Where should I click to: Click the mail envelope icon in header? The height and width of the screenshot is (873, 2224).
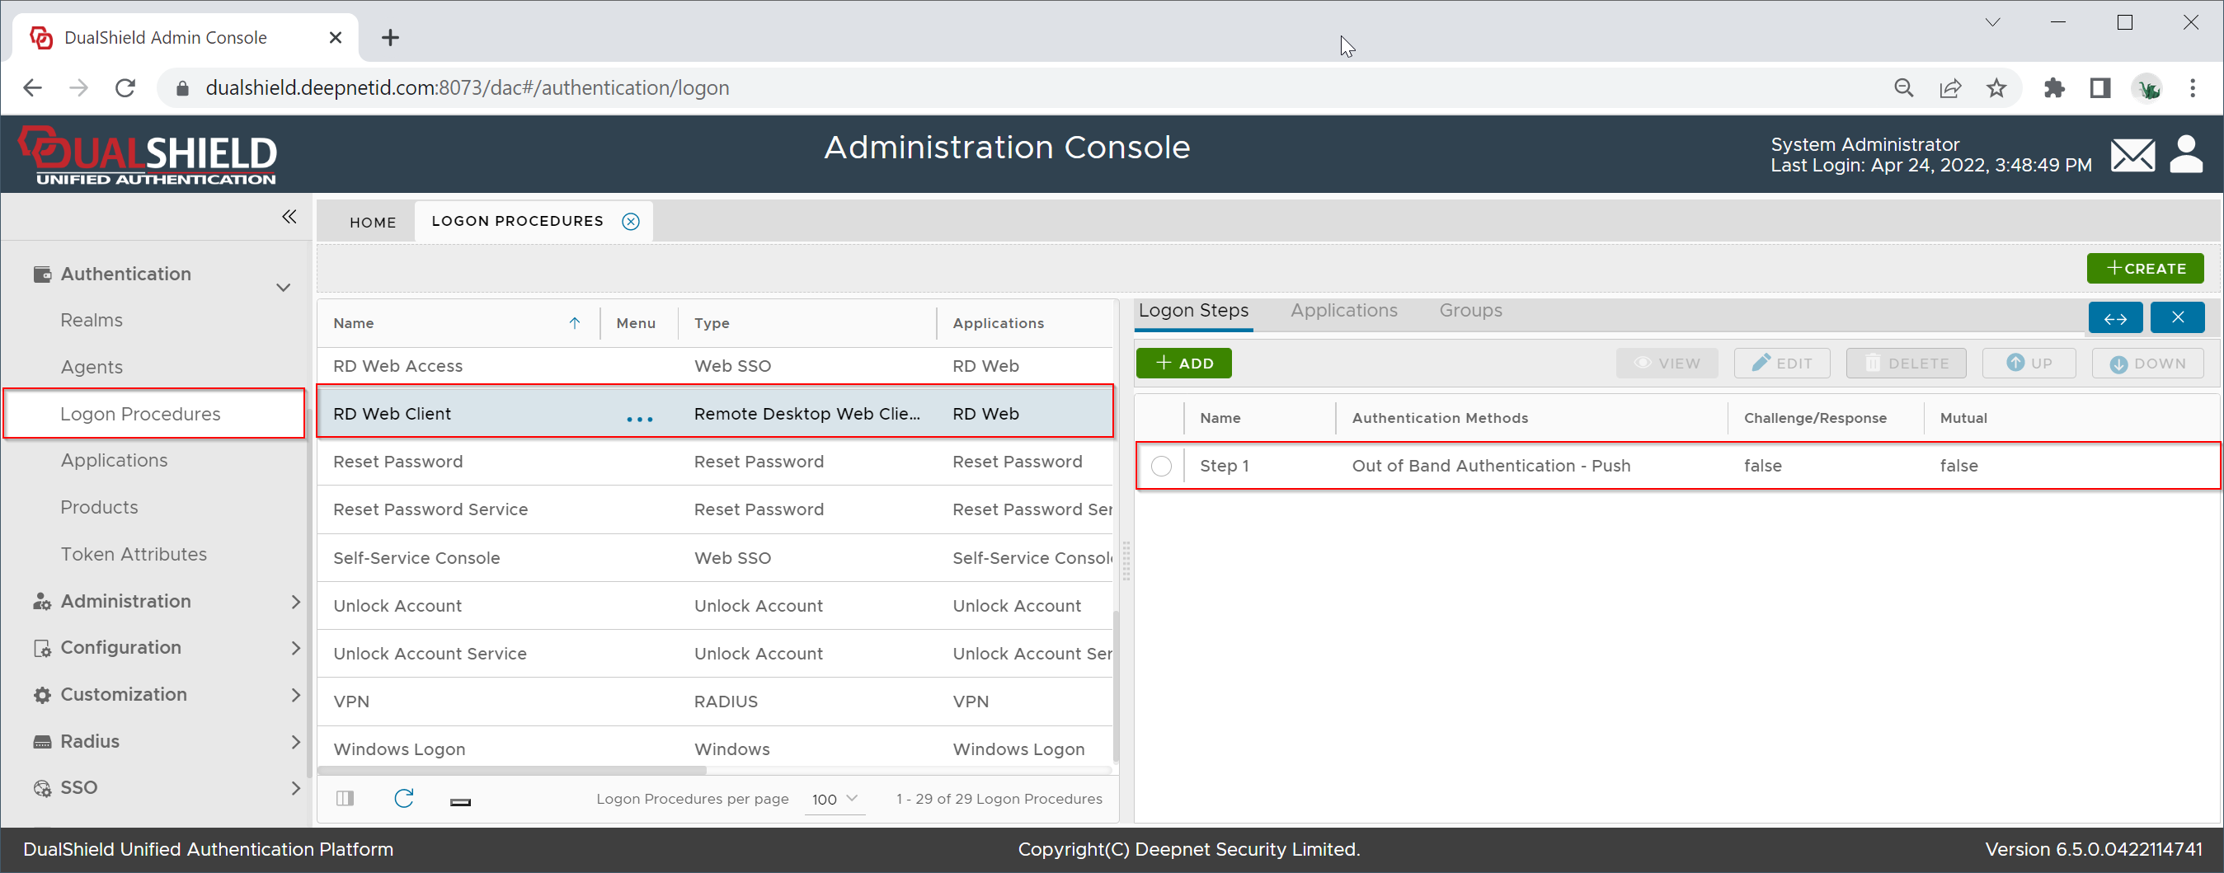(2132, 156)
